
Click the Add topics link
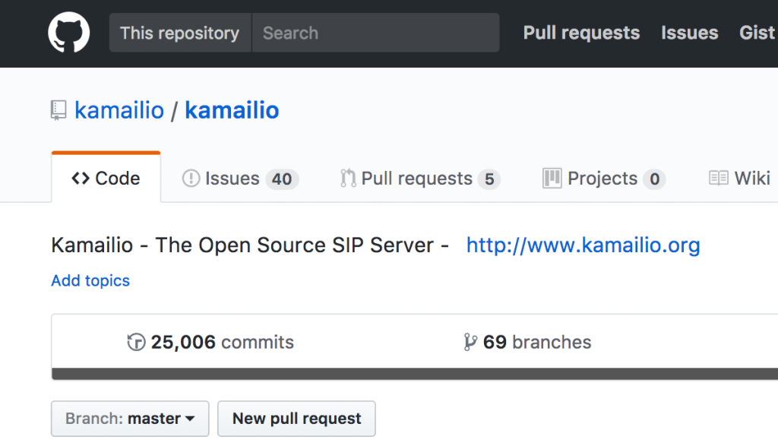click(x=90, y=281)
